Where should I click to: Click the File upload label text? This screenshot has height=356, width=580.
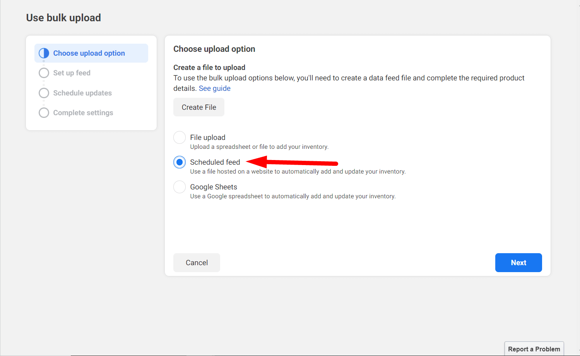(208, 137)
